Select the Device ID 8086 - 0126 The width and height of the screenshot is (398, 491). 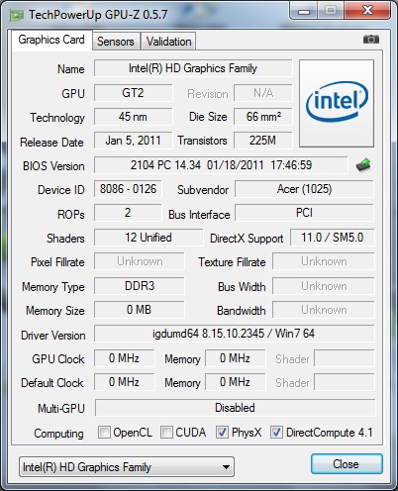point(128,189)
